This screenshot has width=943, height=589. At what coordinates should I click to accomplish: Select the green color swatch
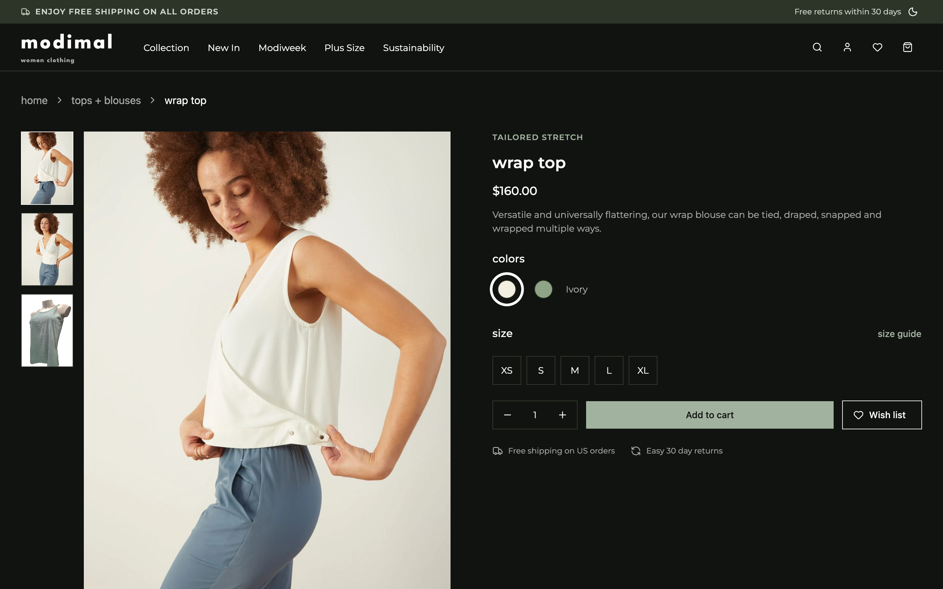[543, 290]
